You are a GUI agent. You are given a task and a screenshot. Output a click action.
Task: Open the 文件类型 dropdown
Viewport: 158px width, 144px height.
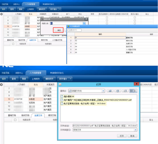pyautogui.click(x=135, y=130)
